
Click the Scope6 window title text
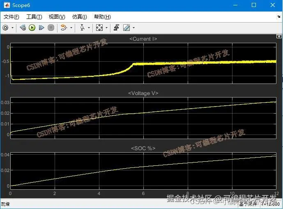coord(21,5)
